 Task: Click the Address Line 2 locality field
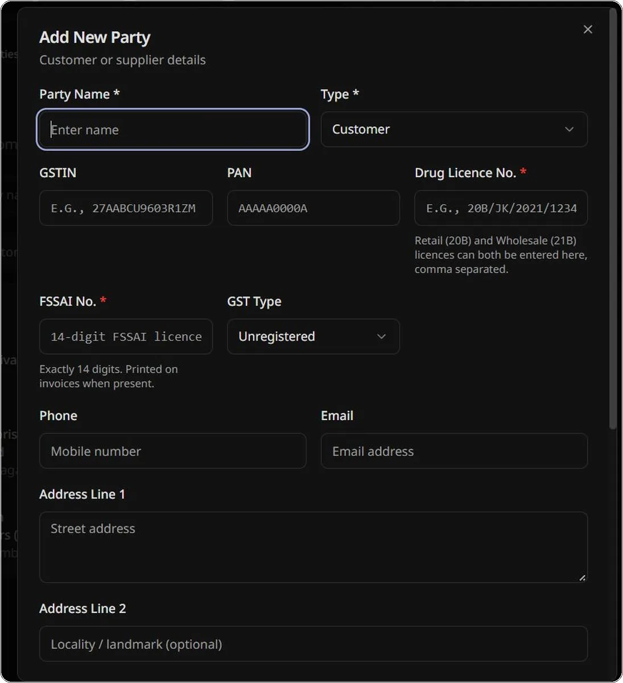313,644
